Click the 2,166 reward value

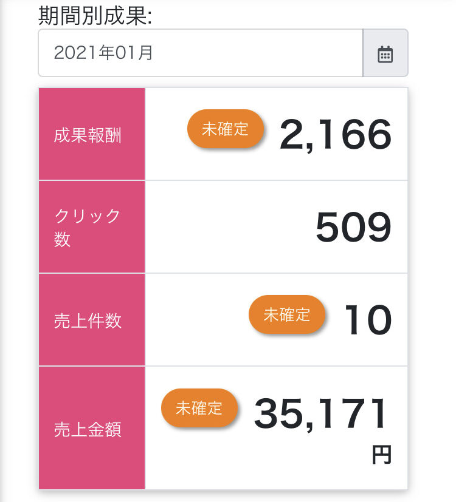336,134
